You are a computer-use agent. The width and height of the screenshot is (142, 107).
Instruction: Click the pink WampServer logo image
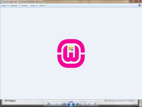click(71, 53)
